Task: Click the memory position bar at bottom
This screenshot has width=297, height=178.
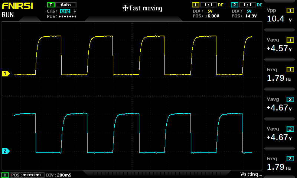Action: point(157,174)
